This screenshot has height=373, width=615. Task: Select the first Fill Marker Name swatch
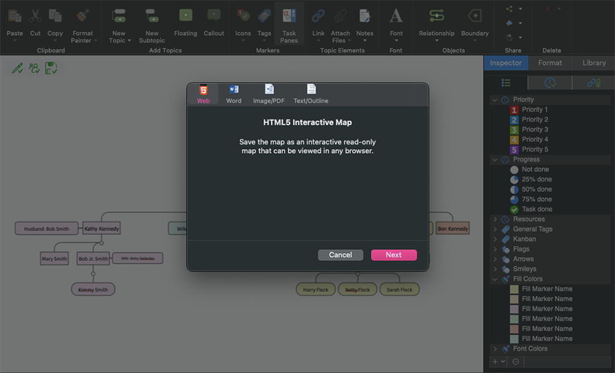[514, 289]
